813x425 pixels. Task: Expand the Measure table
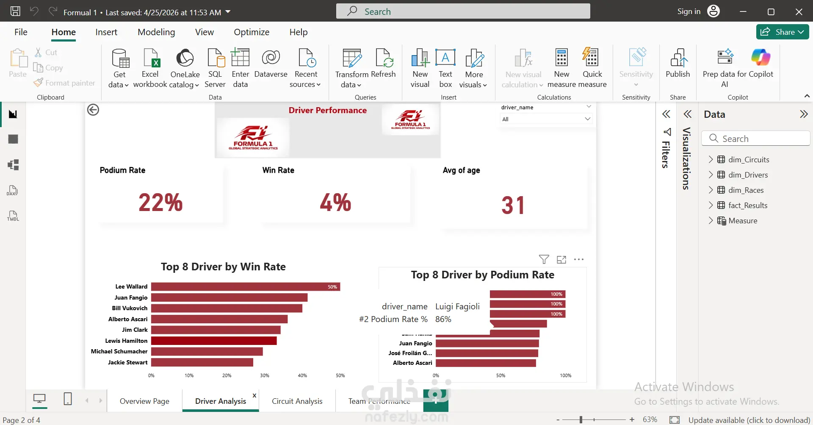pyautogui.click(x=711, y=220)
